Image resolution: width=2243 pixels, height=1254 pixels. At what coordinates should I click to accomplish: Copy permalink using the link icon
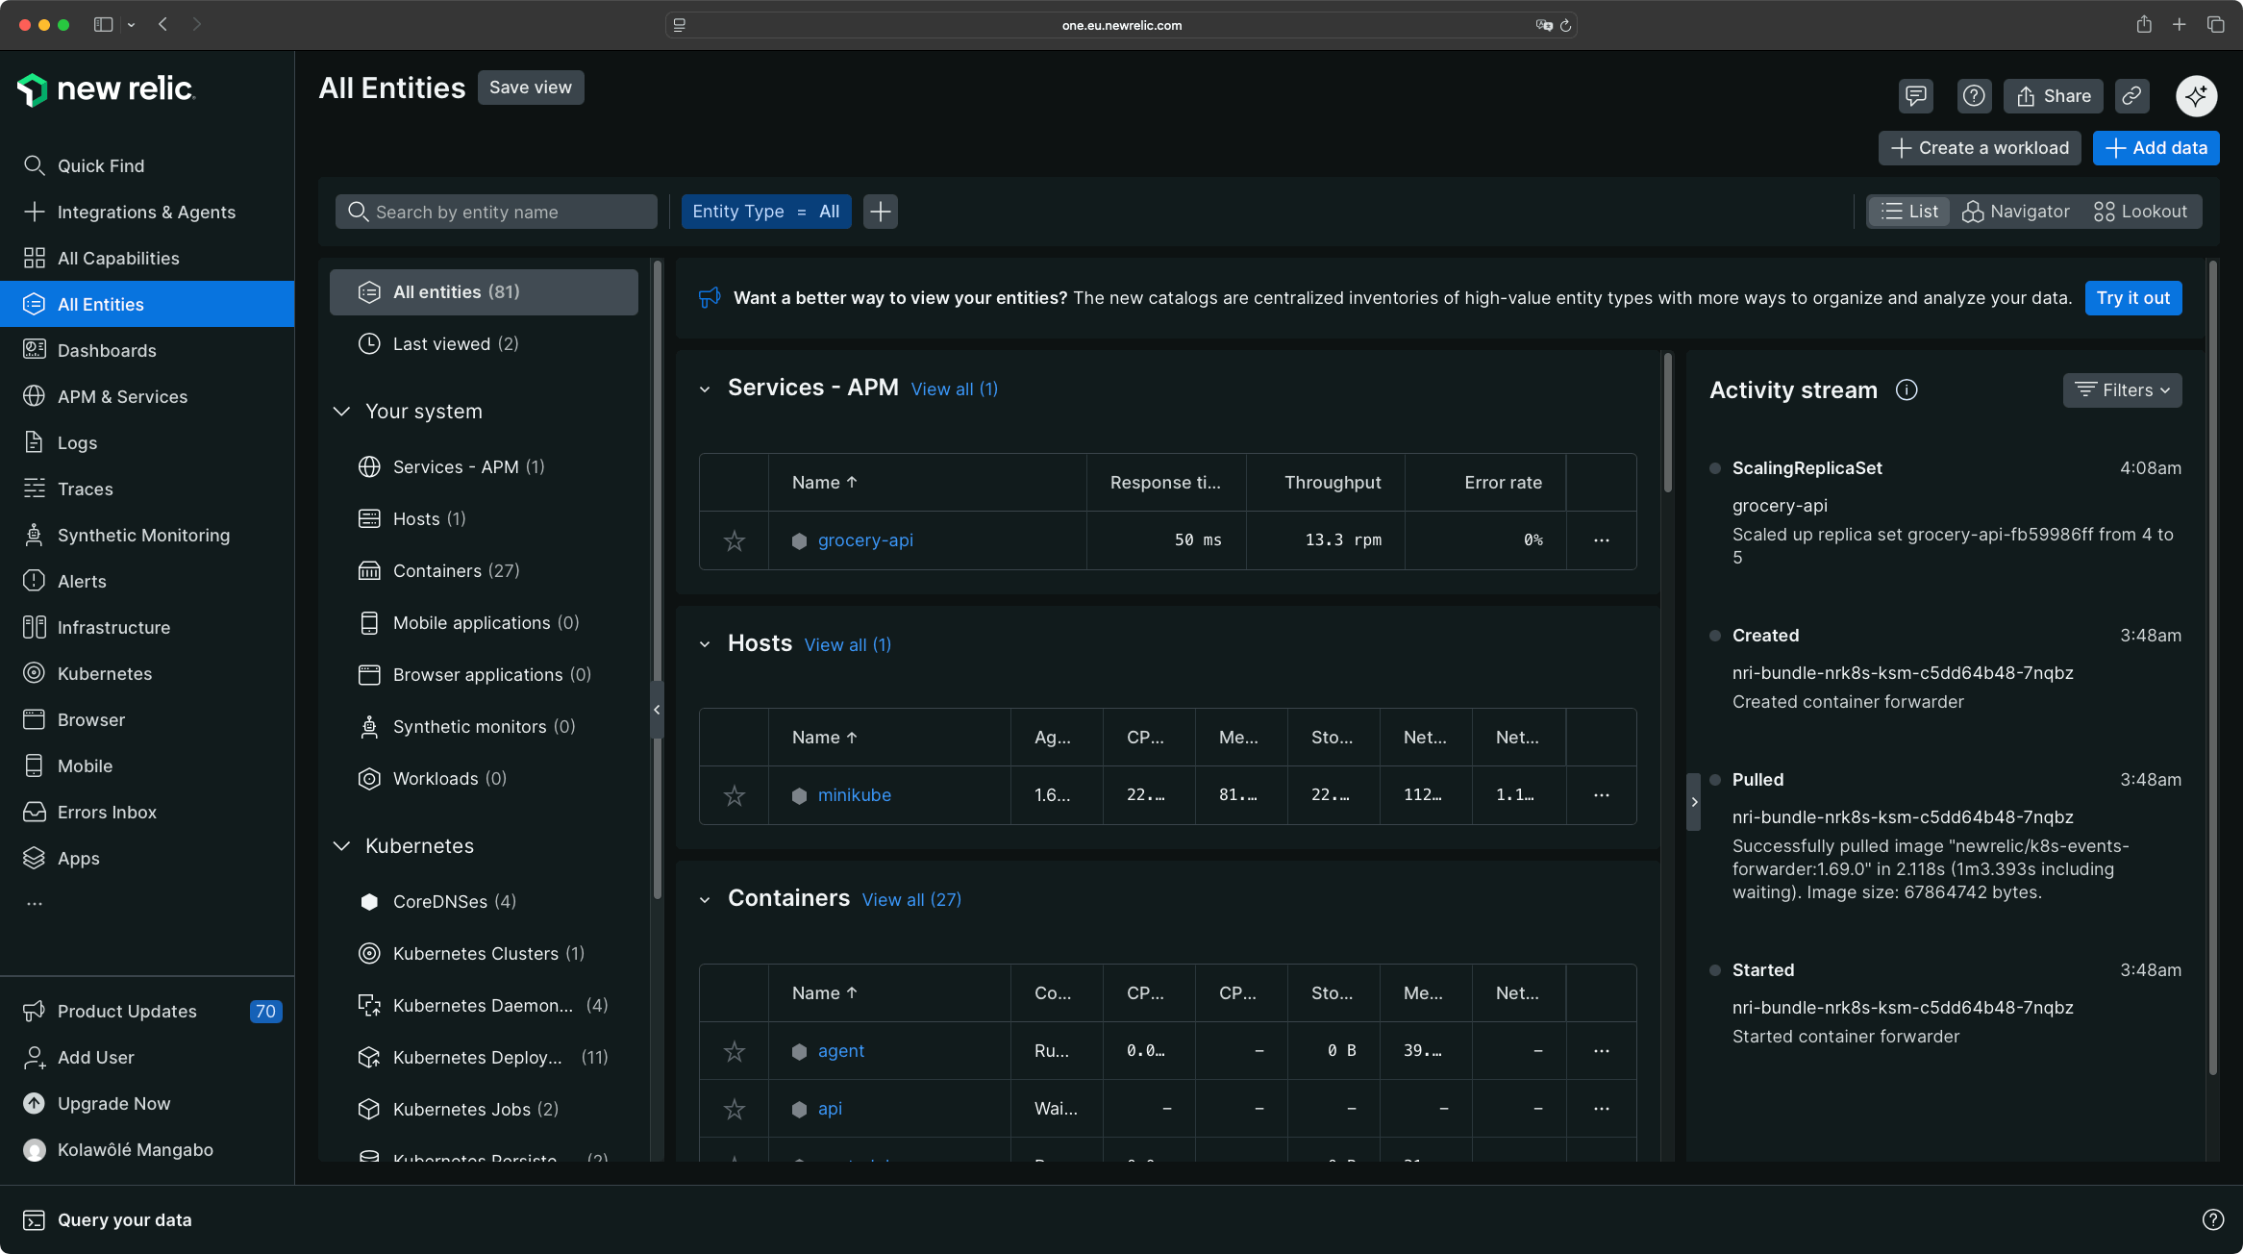click(2131, 95)
